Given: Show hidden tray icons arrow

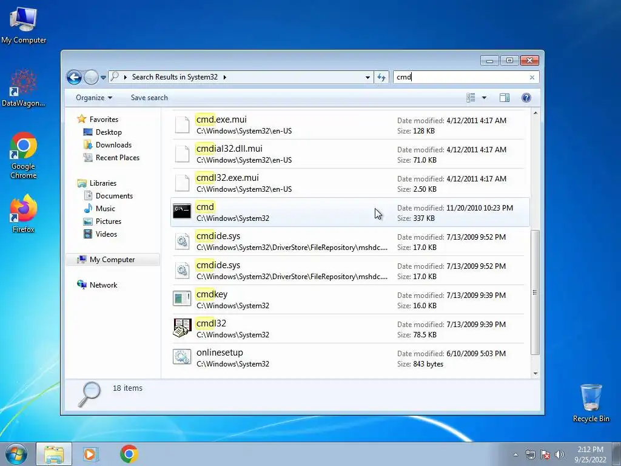Looking at the screenshot, I should [x=515, y=454].
